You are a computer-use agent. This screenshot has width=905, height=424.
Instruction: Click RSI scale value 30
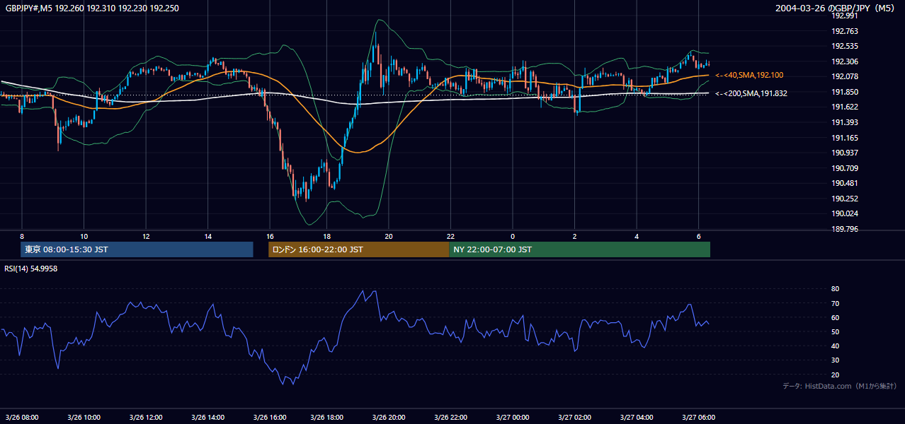click(835, 360)
